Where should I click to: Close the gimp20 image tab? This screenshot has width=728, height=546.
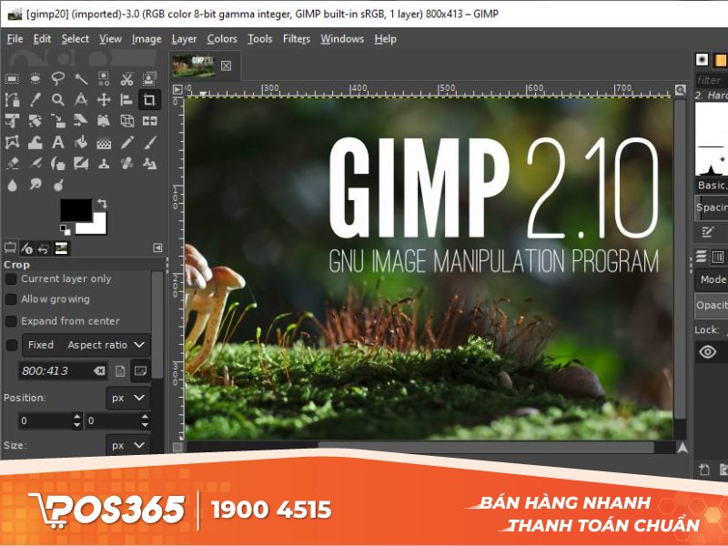tap(226, 66)
